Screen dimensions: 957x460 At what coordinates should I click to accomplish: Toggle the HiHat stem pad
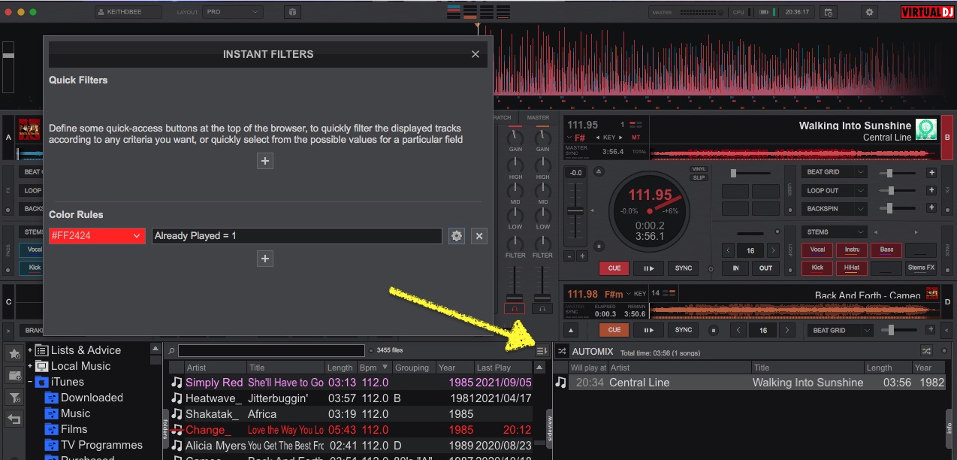(852, 268)
